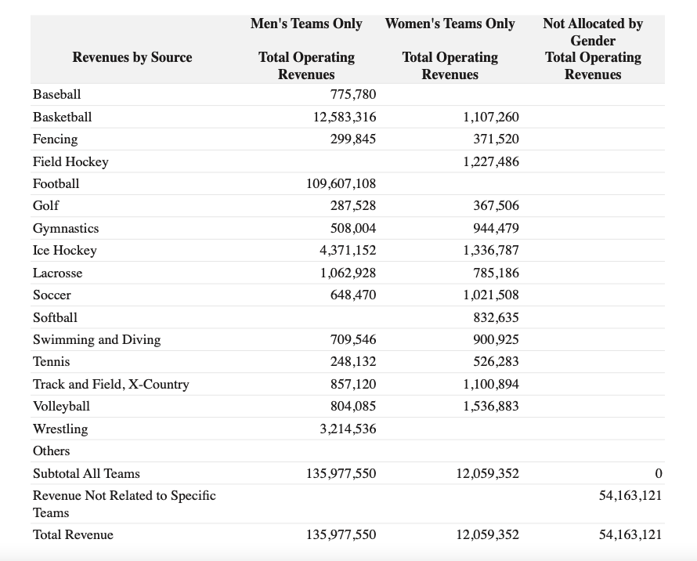Select Track and Field, X-Country label
This screenshot has width=697, height=561.
[x=111, y=384]
